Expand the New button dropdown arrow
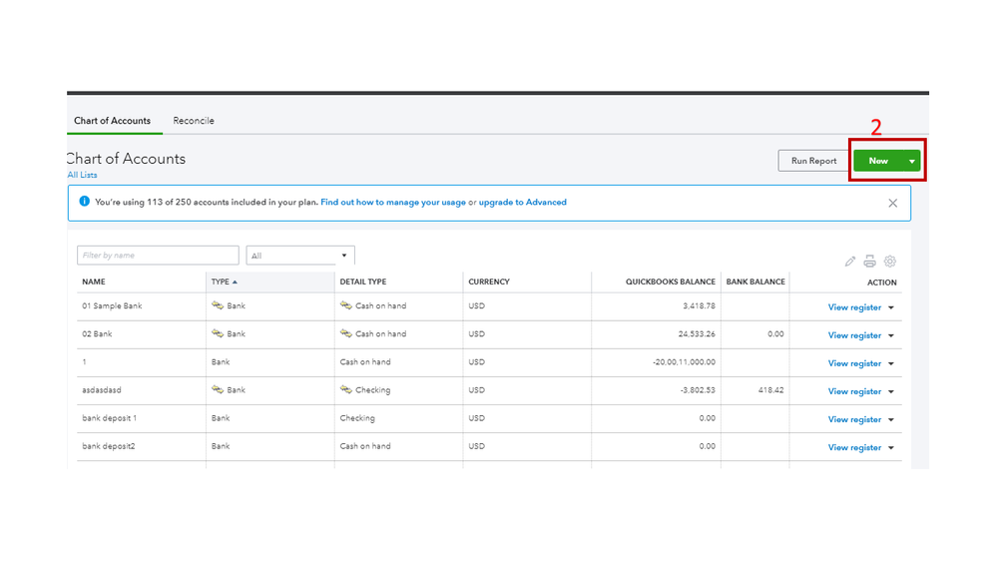The image size is (997, 561). point(911,161)
